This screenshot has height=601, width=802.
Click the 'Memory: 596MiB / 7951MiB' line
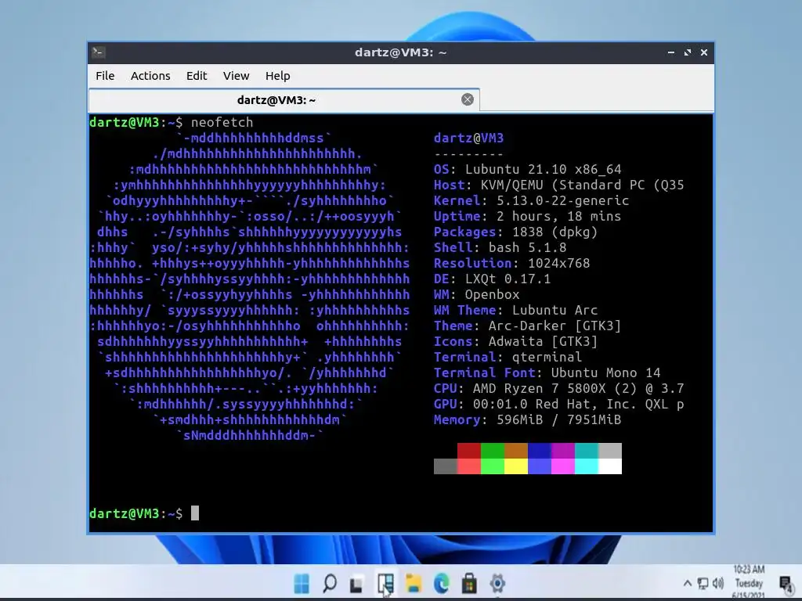coord(527,419)
